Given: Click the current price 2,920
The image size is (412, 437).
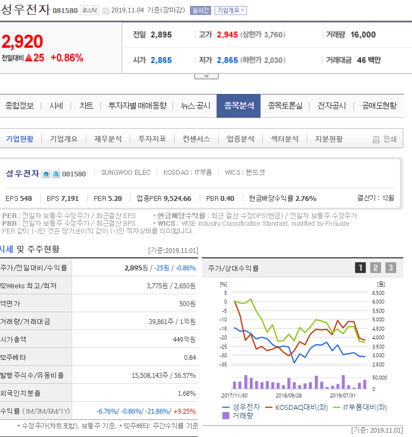Looking at the screenshot, I should click(22, 41).
